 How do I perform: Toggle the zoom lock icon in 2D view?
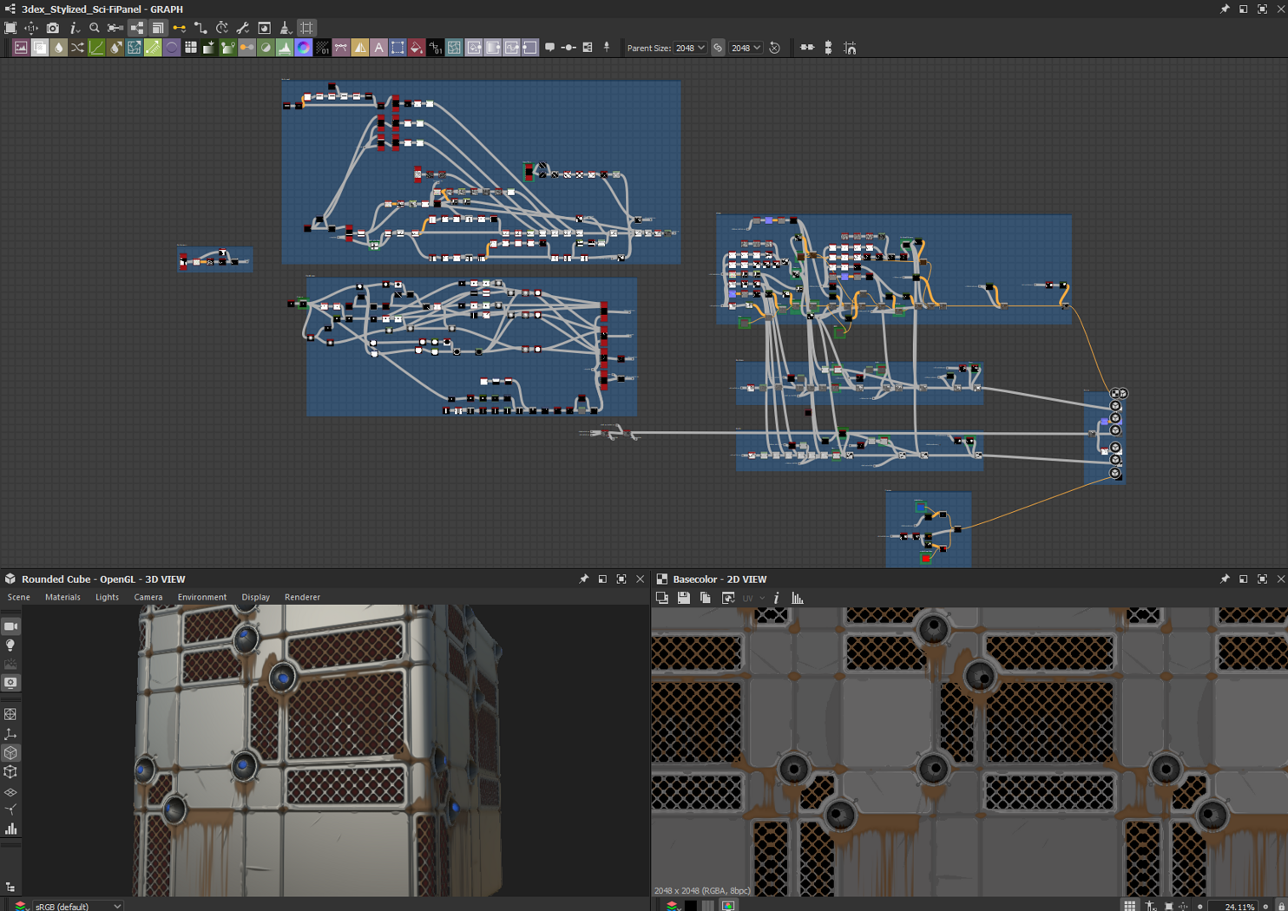click(x=1281, y=906)
